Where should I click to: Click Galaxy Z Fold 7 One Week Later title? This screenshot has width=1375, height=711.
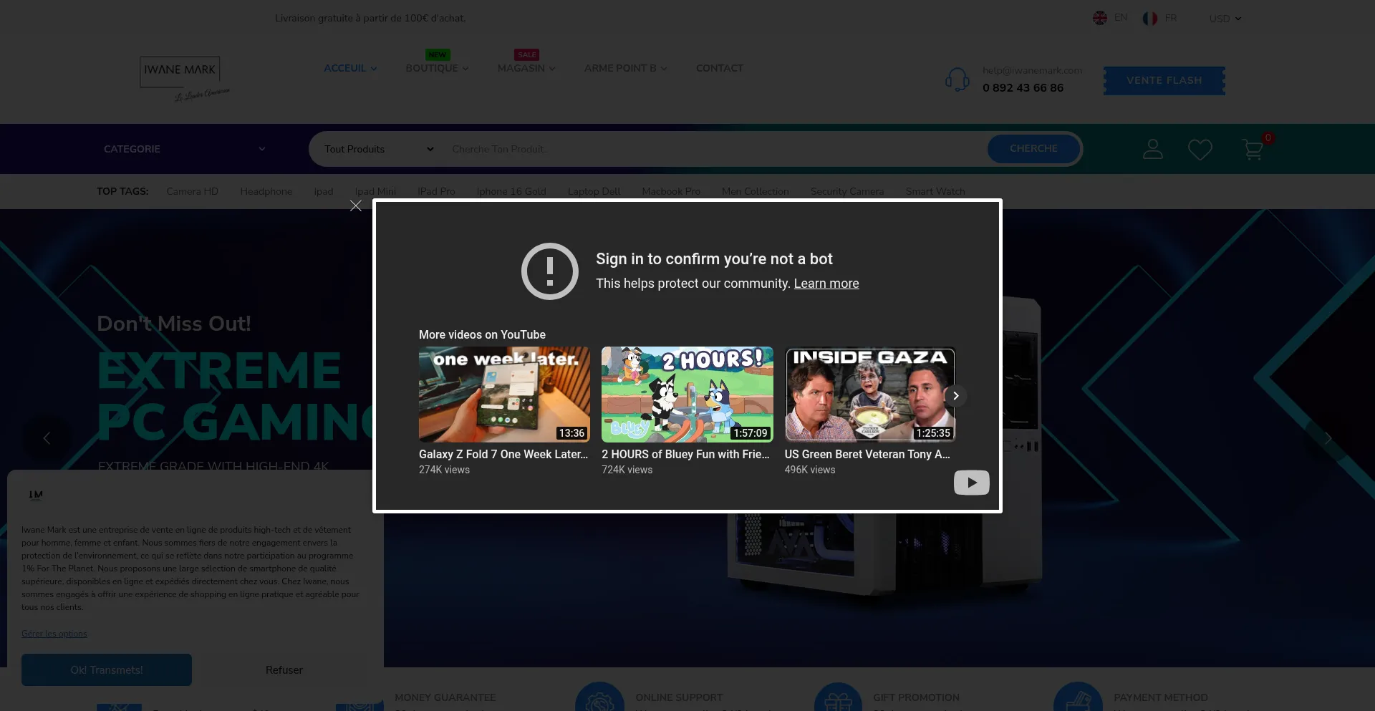pyautogui.click(x=503, y=454)
